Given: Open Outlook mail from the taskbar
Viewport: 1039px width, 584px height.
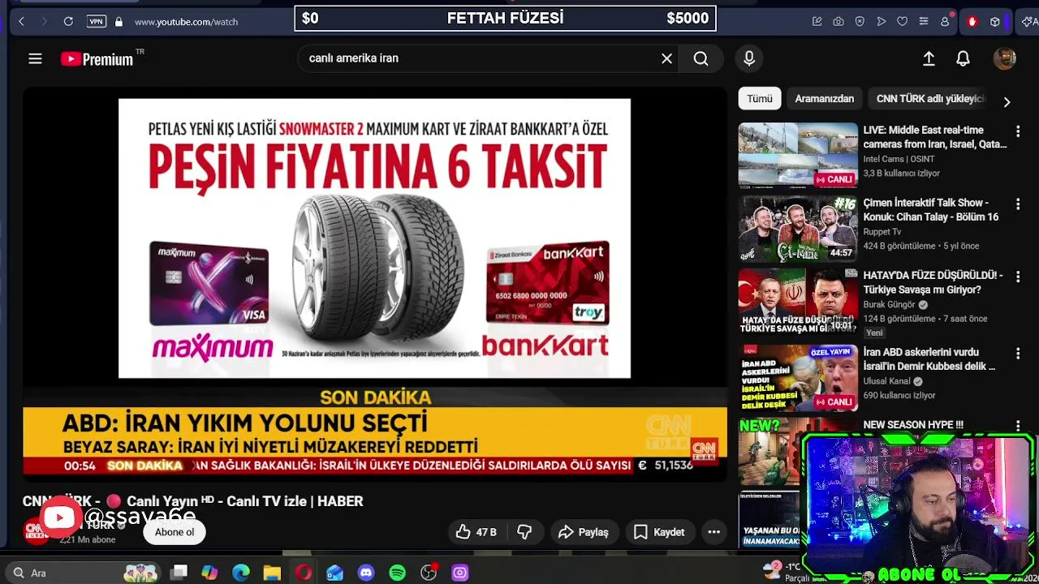Looking at the screenshot, I should tap(334, 573).
